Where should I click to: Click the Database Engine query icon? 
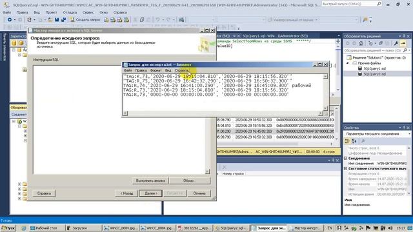click(x=106, y=20)
